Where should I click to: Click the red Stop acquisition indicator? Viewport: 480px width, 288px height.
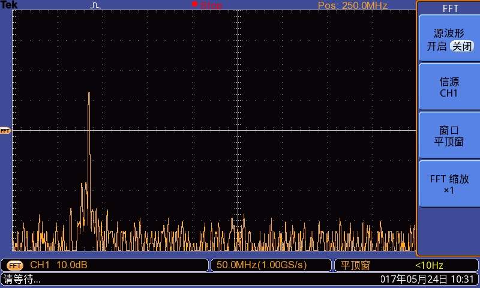point(207,5)
